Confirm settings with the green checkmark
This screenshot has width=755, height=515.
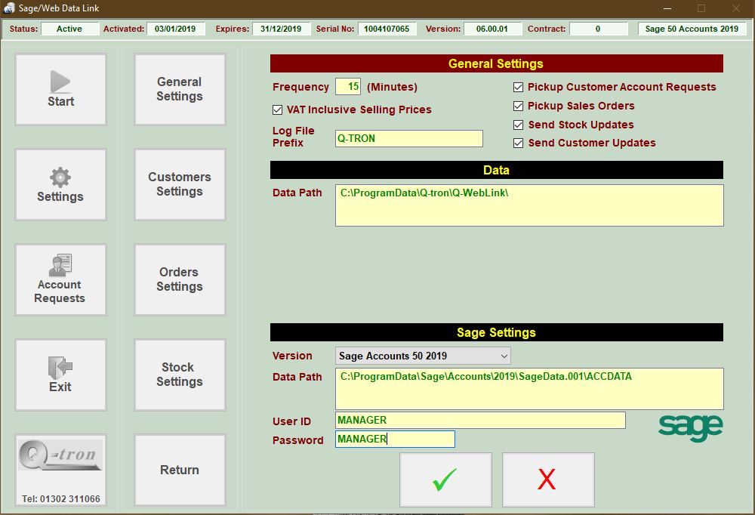pos(446,480)
